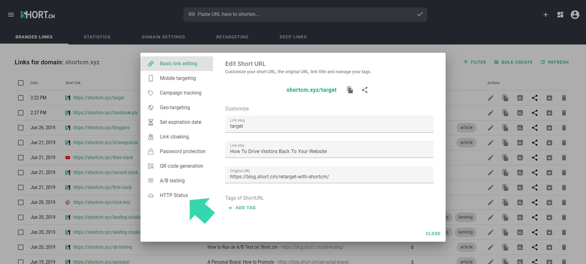Share shortcm.xyz/target link in dialog
Viewport: 586px width, 264px height.
365,90
